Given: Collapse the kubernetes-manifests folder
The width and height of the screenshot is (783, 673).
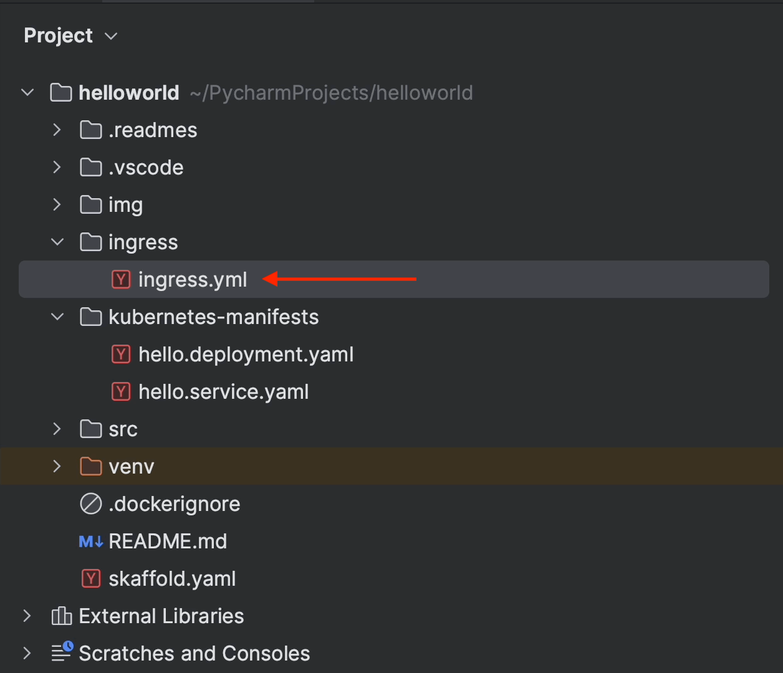Looking at the screenshot, I should [57, 317].
